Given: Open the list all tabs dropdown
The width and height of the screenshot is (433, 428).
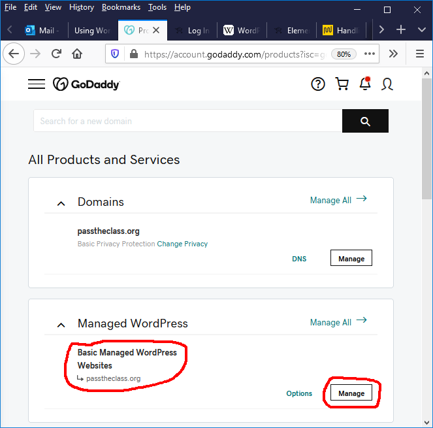Looking at the screenshot, I should tap(421, 30).
